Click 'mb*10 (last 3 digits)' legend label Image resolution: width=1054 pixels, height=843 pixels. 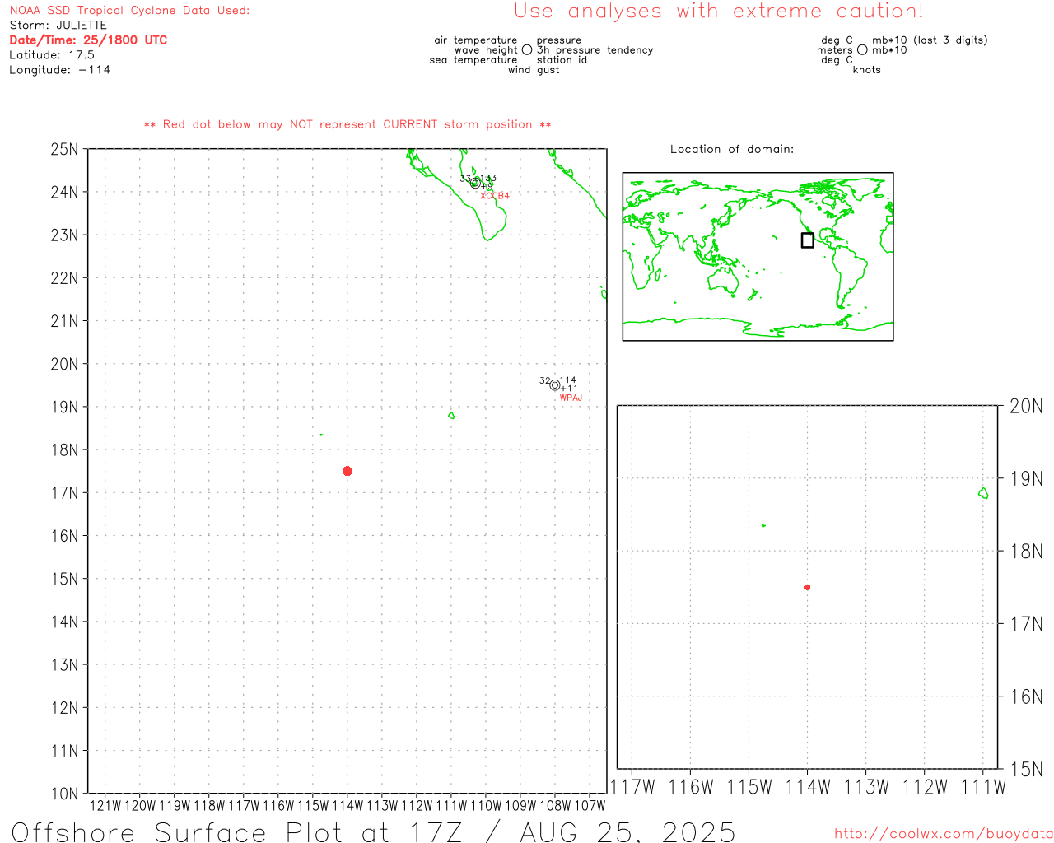pyautogui.click(x=930, y=40)
